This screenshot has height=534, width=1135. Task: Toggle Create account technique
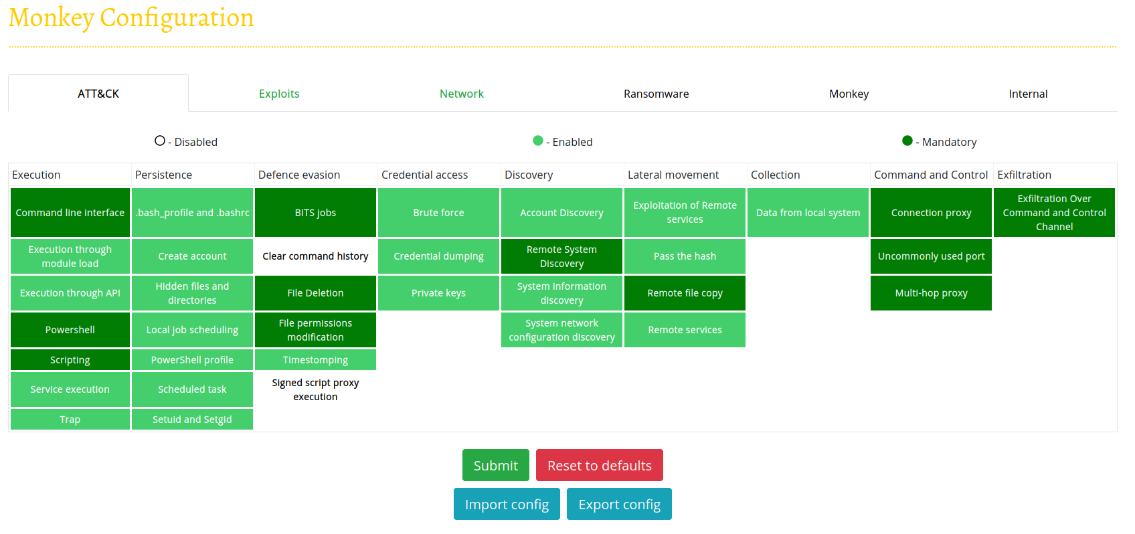pyautogui.click(x=192, y=256)
